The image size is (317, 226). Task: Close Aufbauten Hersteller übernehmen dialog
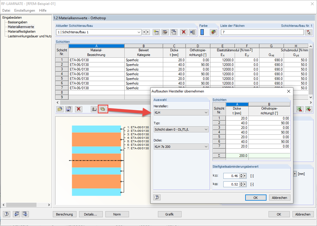(x=289, y=91)
